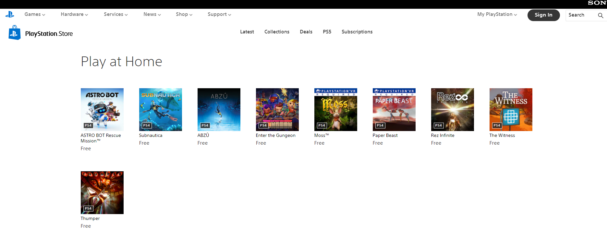Expand the Support dropdown
This screenshot has width=607, height=241.
tap(219, 14)
